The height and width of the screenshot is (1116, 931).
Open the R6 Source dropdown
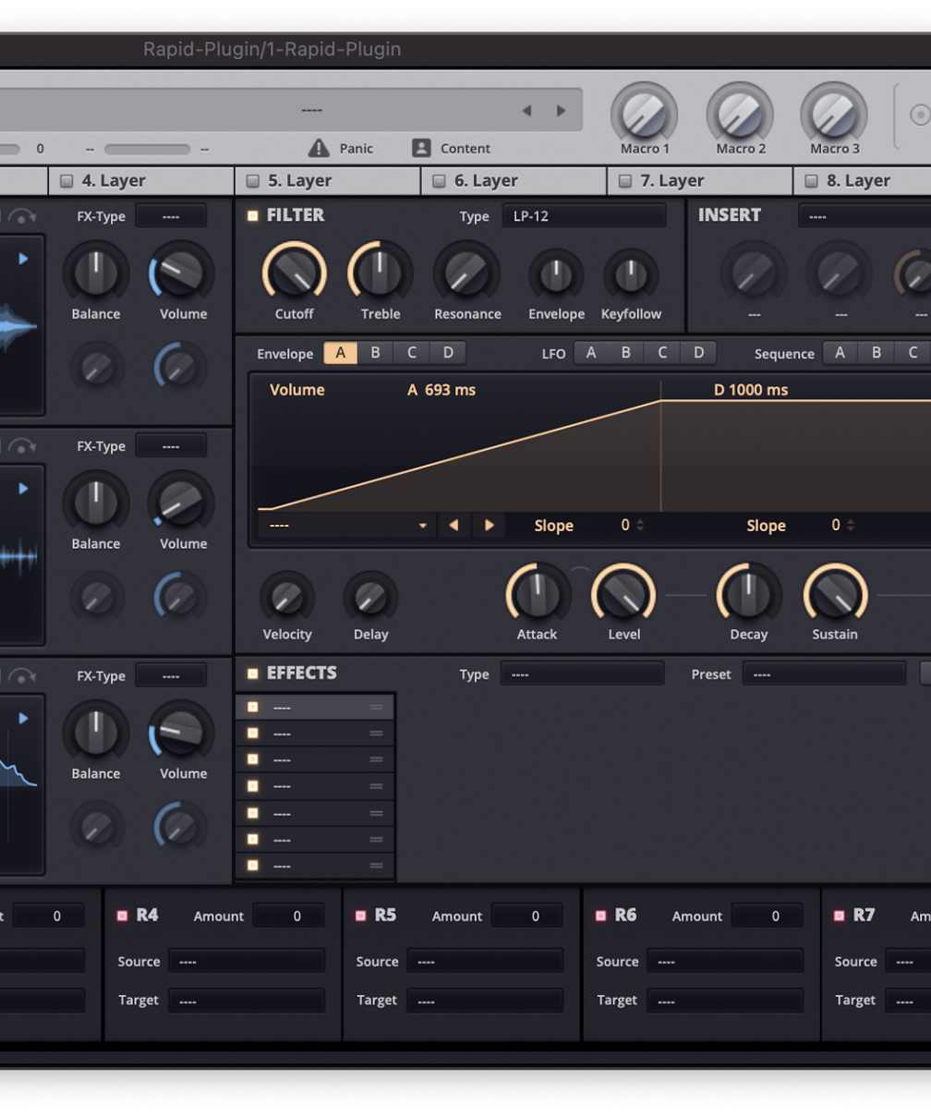coord(725,961)
